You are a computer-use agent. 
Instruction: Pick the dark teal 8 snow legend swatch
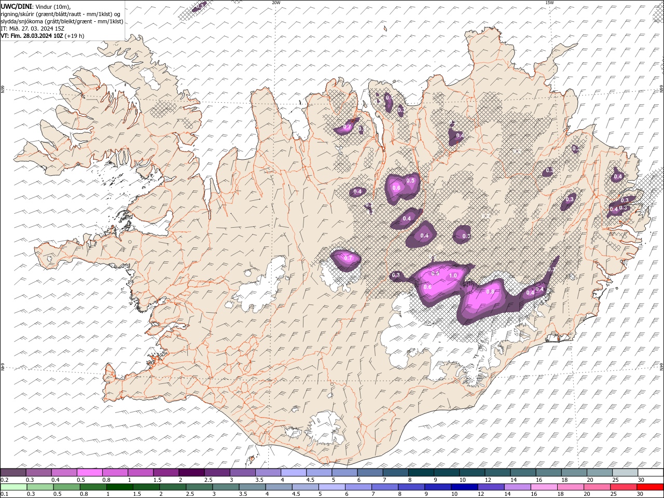click(420, 472)
